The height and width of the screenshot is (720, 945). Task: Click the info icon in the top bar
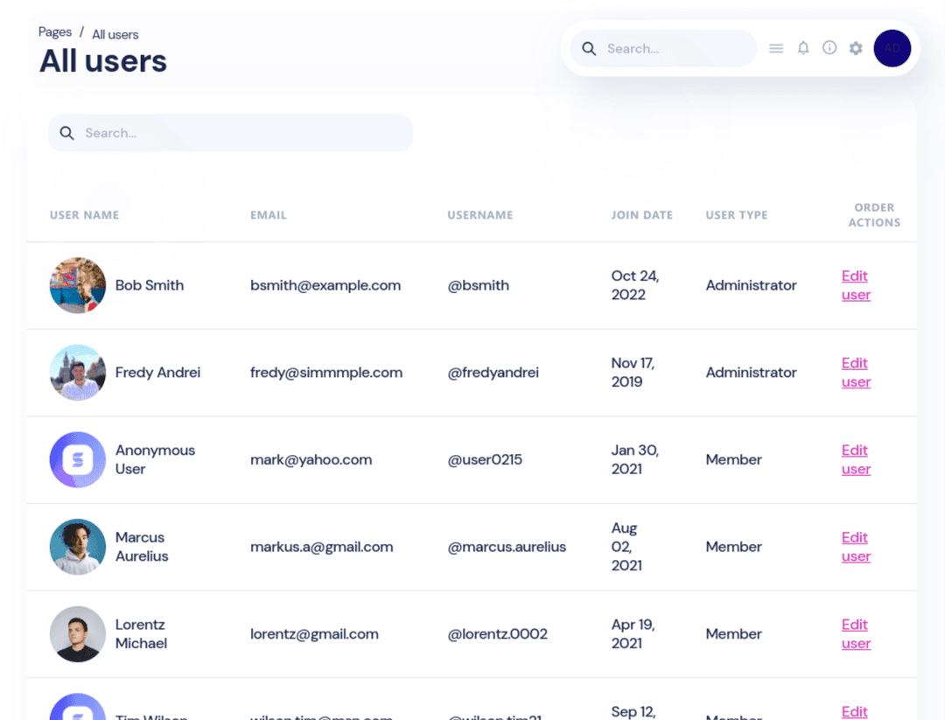(829, 48)
